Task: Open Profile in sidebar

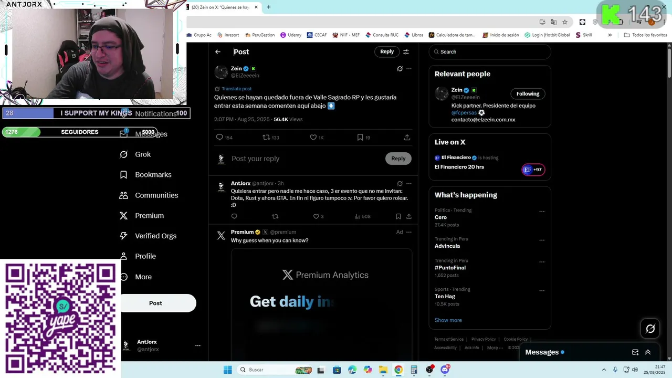Action: tap(138, 256)
